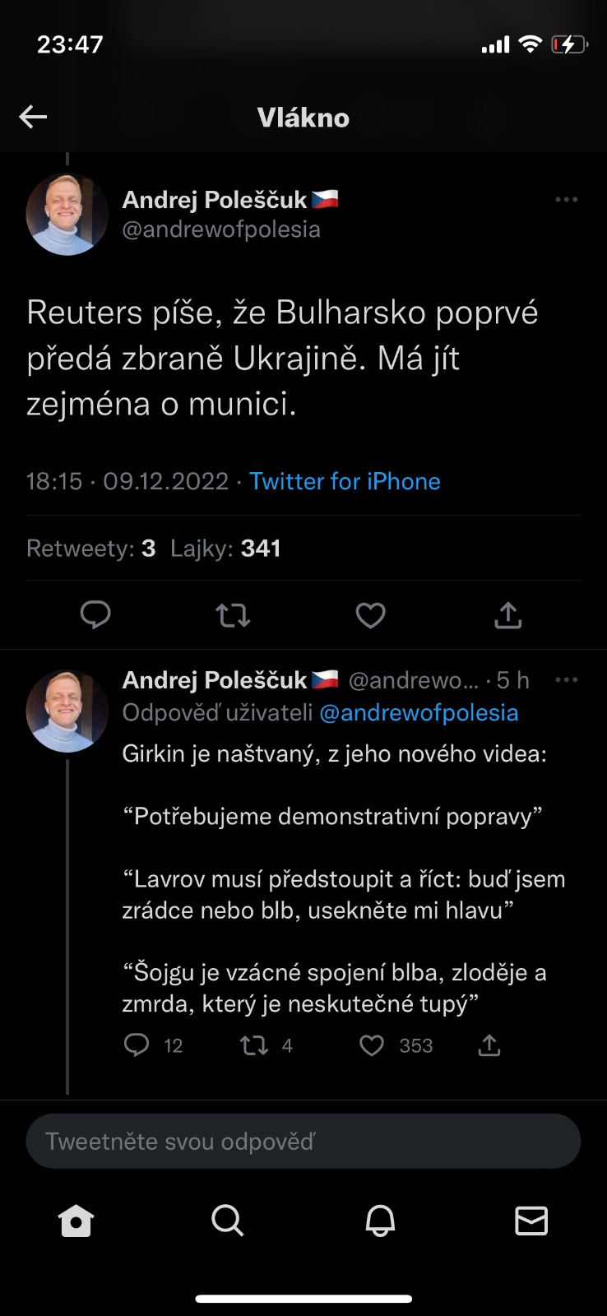
Task: Open the @andrewofpolesia mention link
Action: click(419, 712)
